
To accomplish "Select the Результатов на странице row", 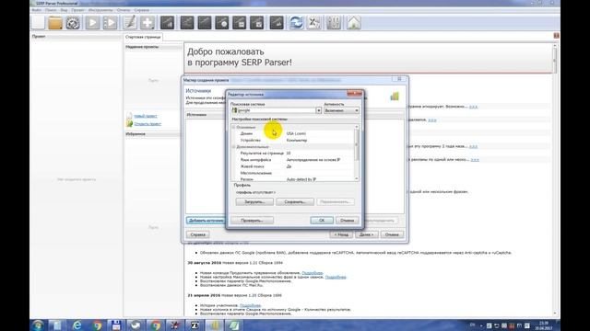I will point(293,154).
